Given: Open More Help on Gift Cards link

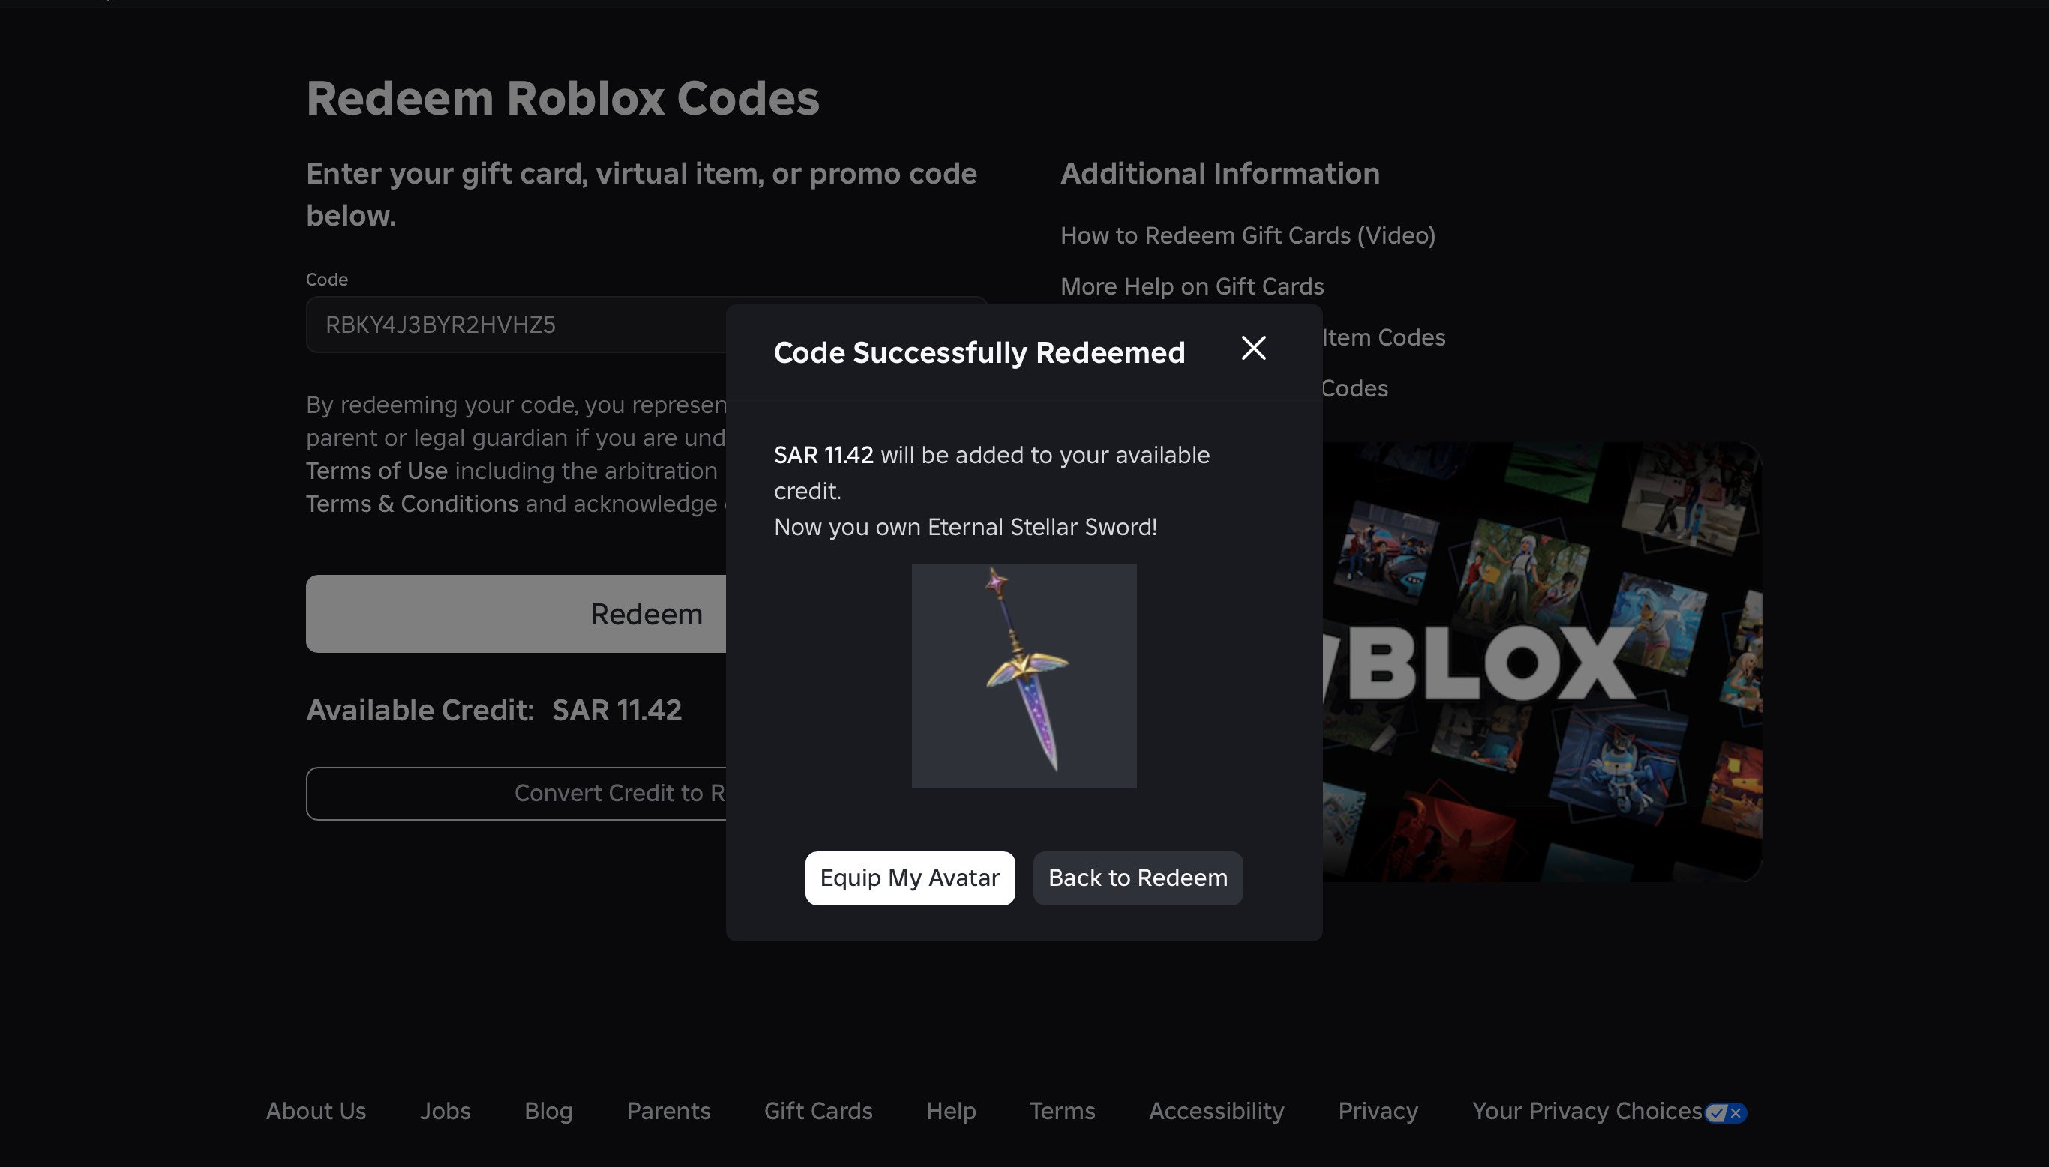Looking at the screenshot, I should [x=1192, y=287].
